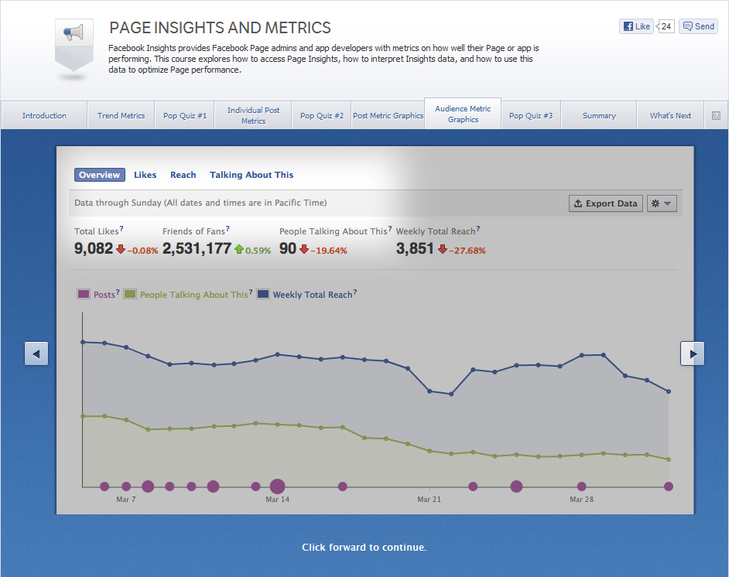This screenshot has height=577, width=729.
Task: Click the like count 24 bubble
Action: (666, 26)
